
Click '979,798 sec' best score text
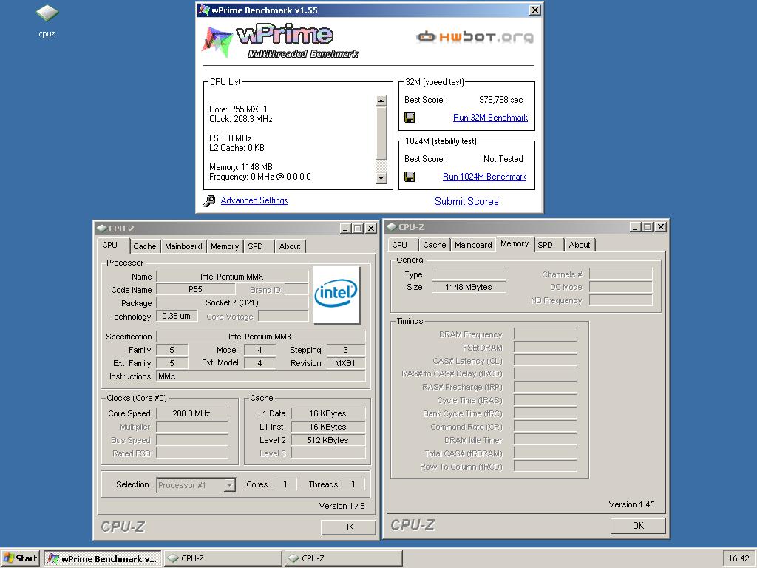point(500,100)
